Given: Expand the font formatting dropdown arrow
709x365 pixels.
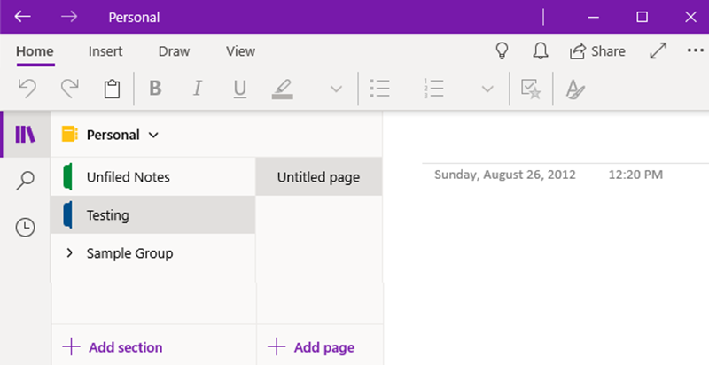Looking at the screenshot, I should (336, 89).
